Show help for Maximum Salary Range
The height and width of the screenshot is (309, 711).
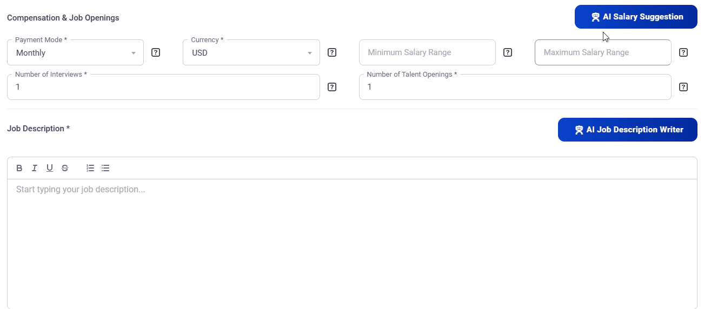pos(683,52)
